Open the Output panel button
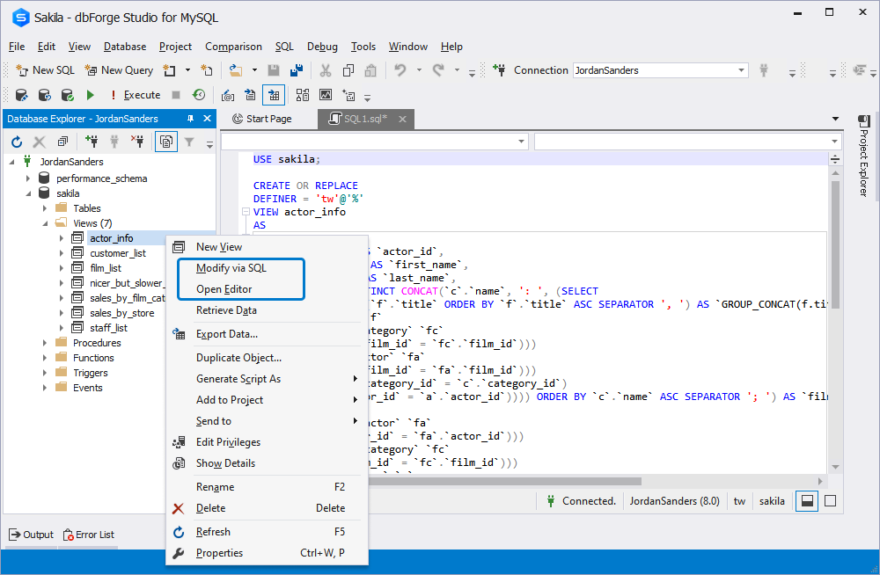The width and height of the screenshot is (880, 575). (32, 535)
